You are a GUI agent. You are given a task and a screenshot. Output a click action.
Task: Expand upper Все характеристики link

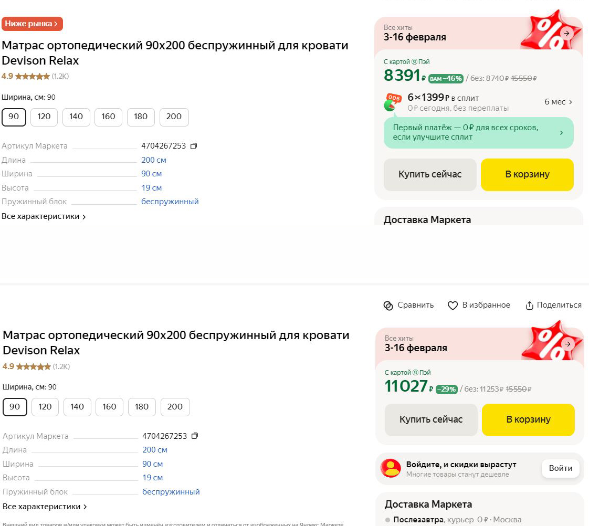pos(44,216)
